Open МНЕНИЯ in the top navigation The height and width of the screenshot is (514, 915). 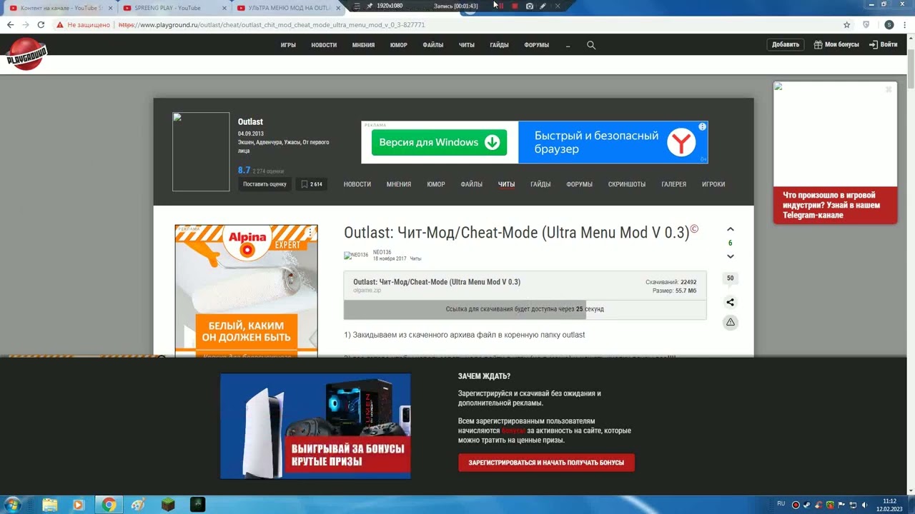click(x=363, y=45)
